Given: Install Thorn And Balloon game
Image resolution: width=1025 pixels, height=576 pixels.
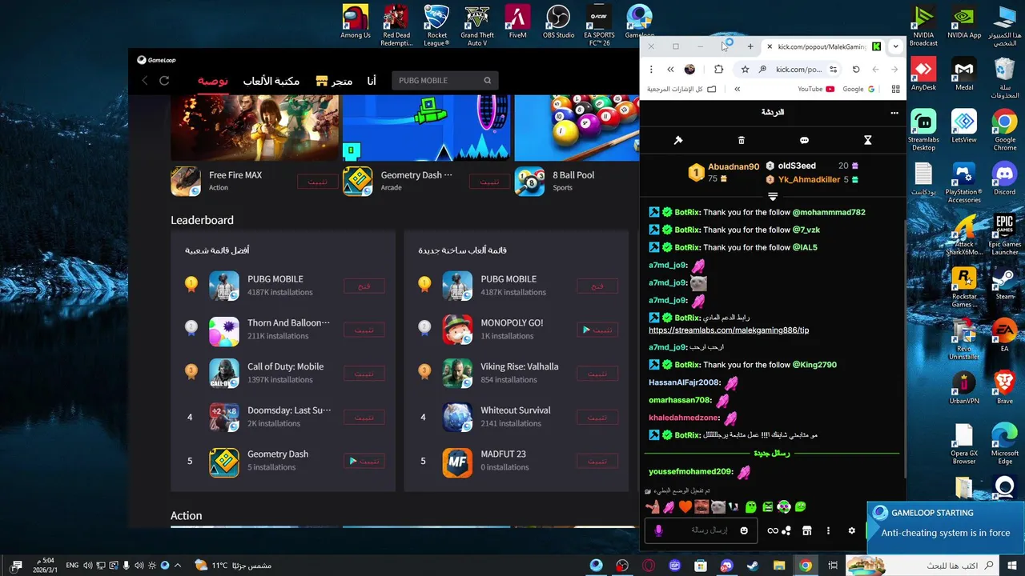Looking at the screenshot, I should pyautogui.click(x=364, y=330).
